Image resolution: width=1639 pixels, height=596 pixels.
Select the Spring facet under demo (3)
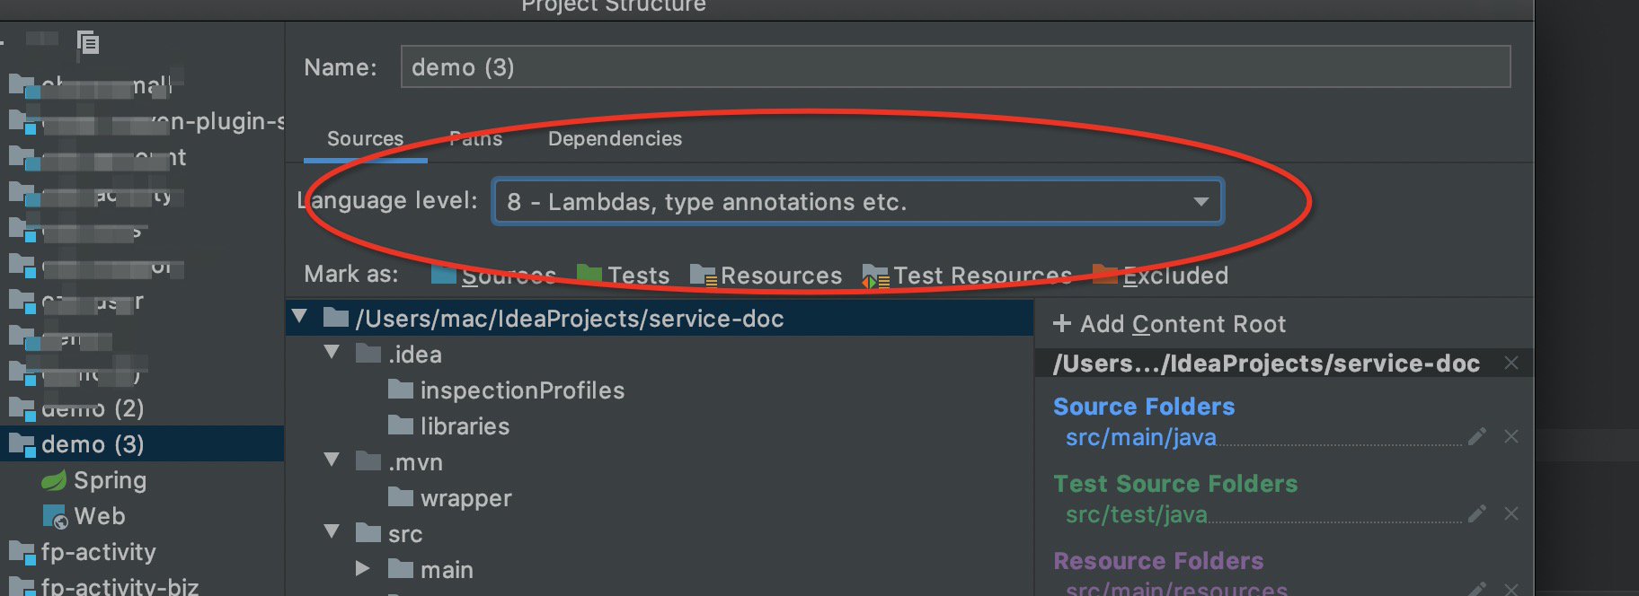[x=109, y=480]
